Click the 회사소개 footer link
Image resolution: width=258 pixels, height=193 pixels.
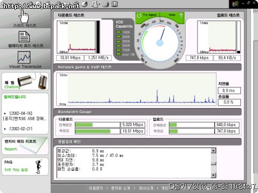tap(146, 188)
